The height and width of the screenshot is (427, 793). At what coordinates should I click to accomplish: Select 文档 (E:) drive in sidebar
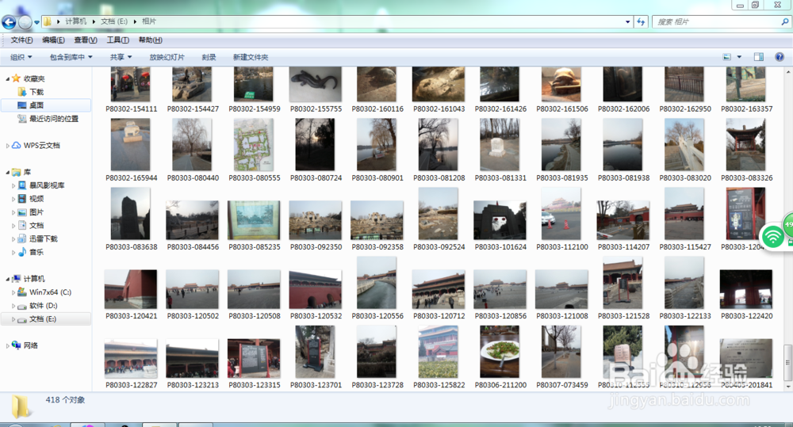click(43, 318)
